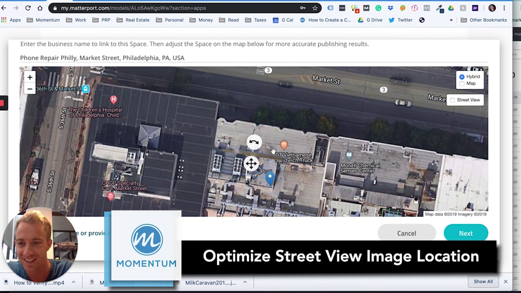This screenshot has width=521, height=293.
Task: Select the blue location pin marker
Action: [270, 178]
